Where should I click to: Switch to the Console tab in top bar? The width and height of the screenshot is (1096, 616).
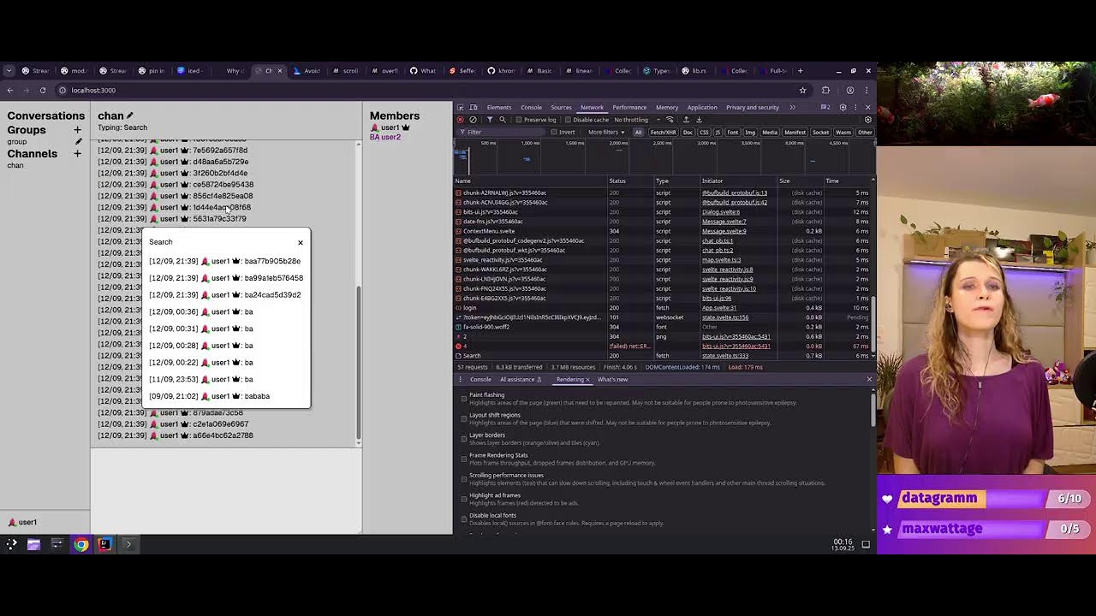point(531,108)
